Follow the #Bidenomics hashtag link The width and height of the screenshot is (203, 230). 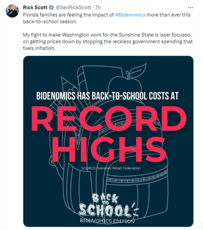coord(130,15)
